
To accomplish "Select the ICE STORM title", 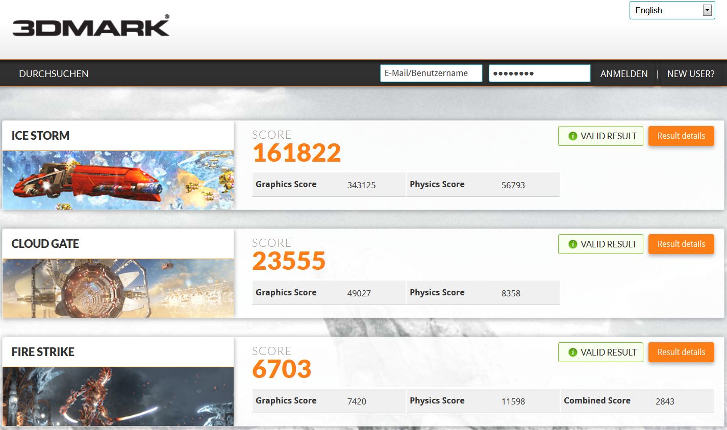I will click(40, 136).
